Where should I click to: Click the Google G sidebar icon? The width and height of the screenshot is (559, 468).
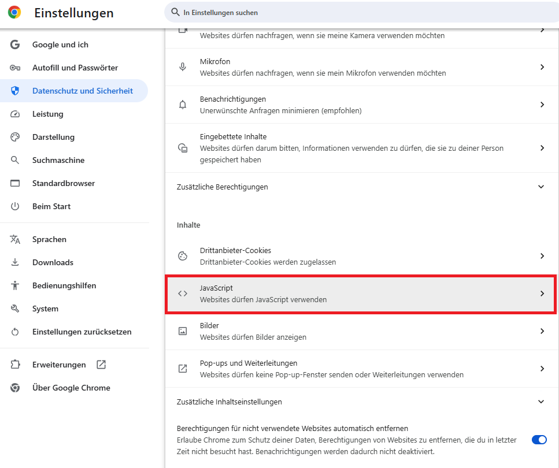[x=15, y=44]
